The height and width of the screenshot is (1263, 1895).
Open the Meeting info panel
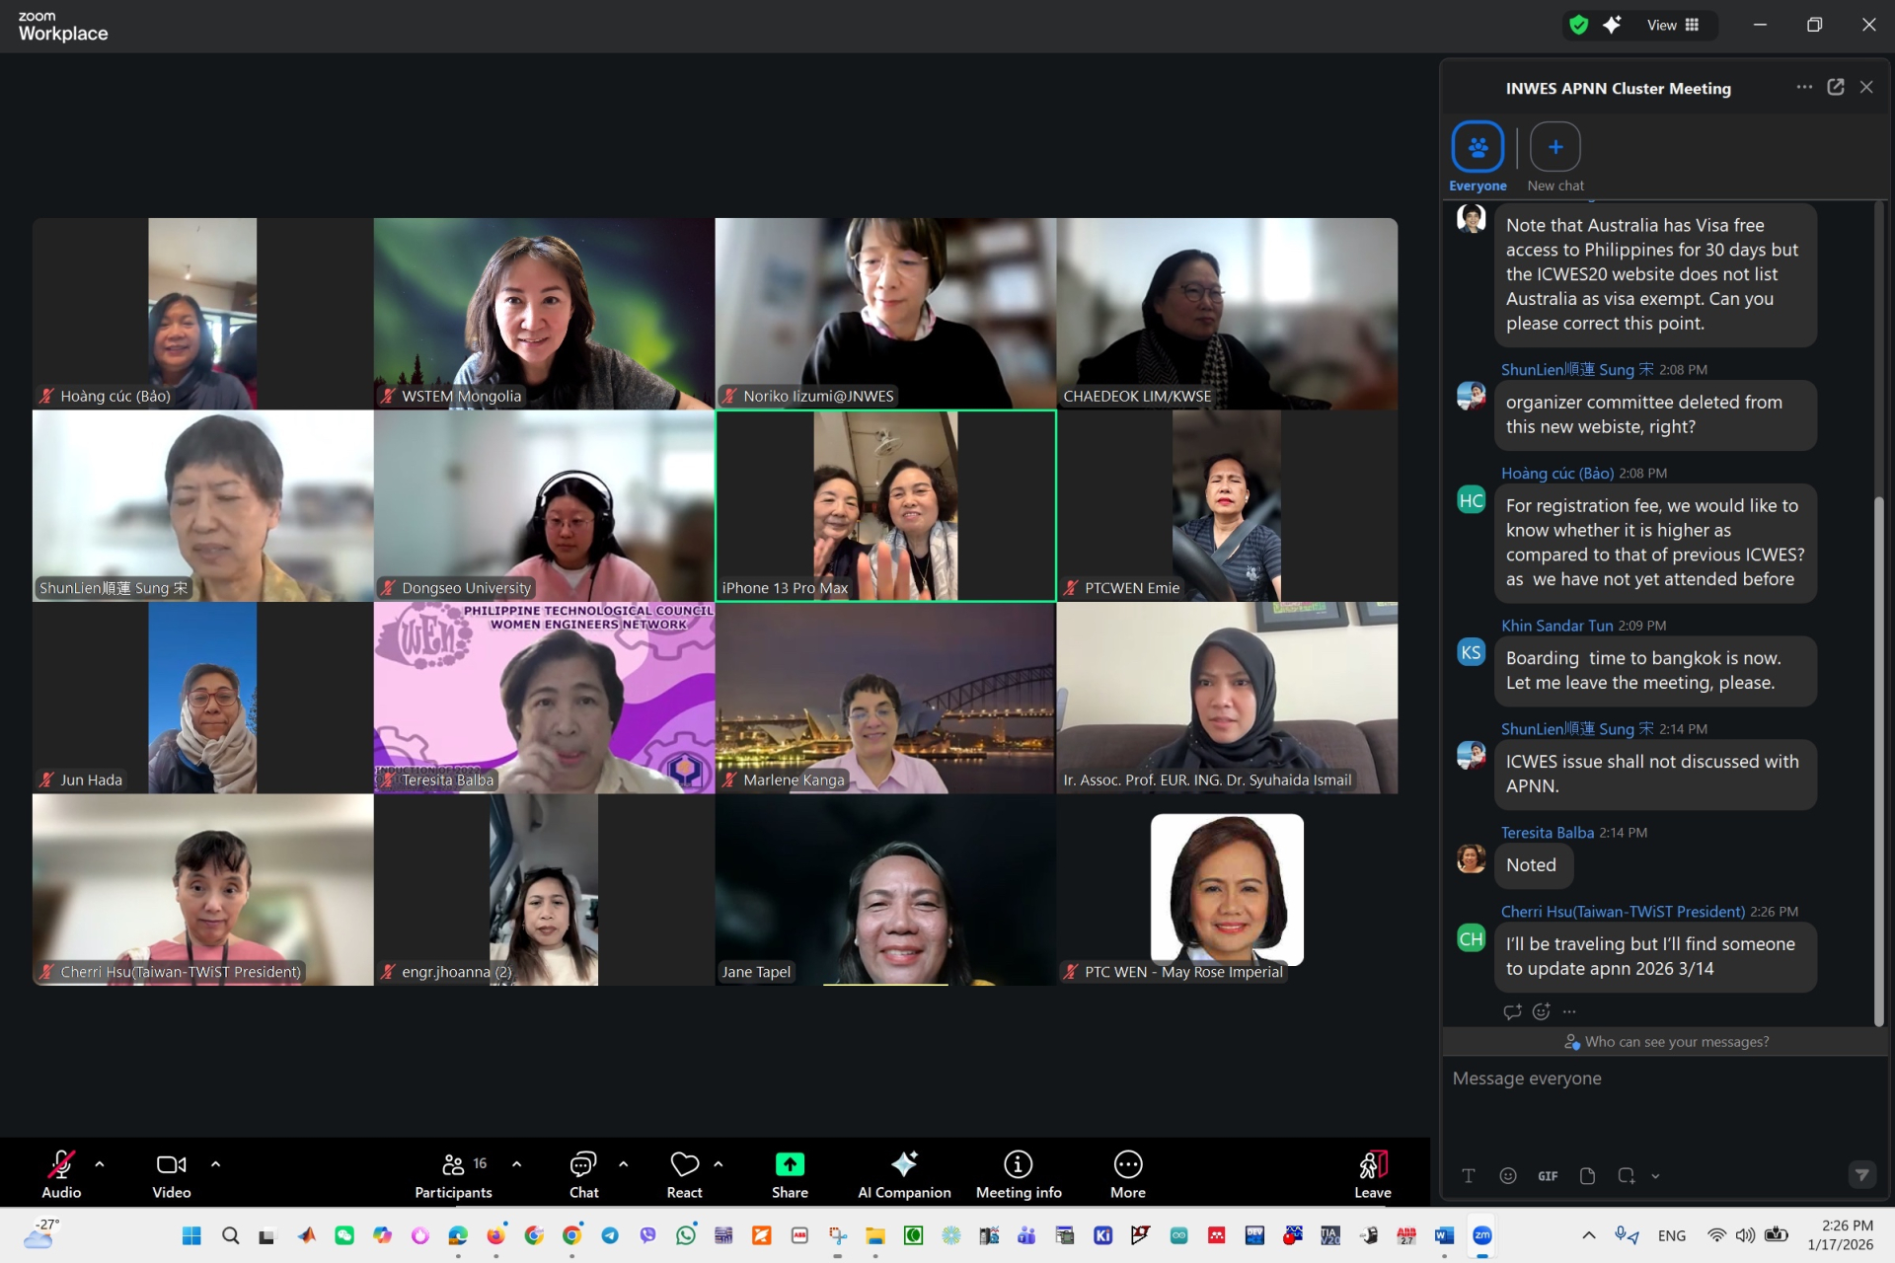pyautogui.click(x=1018, y=1172)
